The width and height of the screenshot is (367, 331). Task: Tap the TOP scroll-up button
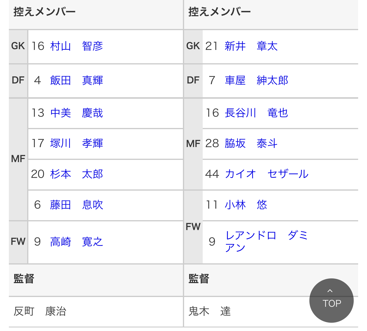[x=331, y=300]
